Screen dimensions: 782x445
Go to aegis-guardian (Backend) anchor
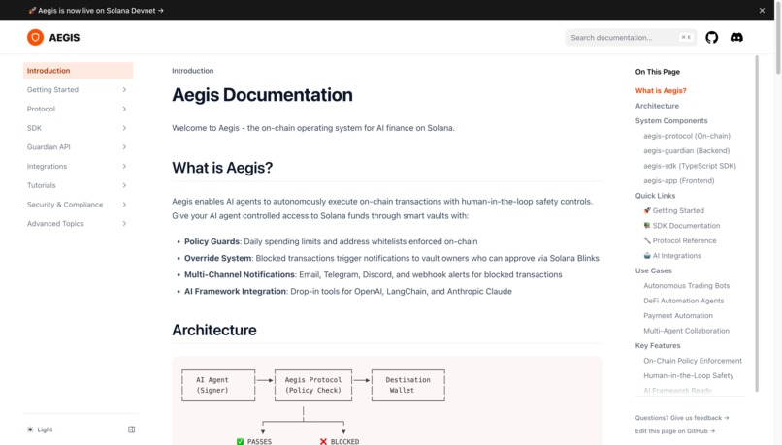686,150
